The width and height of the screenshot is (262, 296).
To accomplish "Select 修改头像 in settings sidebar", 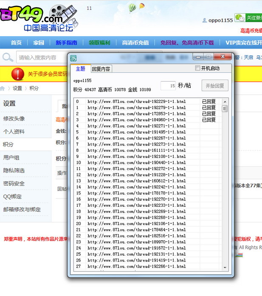I will [14, 119].
